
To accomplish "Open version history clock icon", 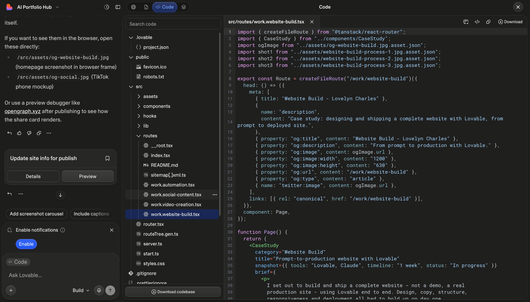I will pyautogui.click(x=107, y=7).
